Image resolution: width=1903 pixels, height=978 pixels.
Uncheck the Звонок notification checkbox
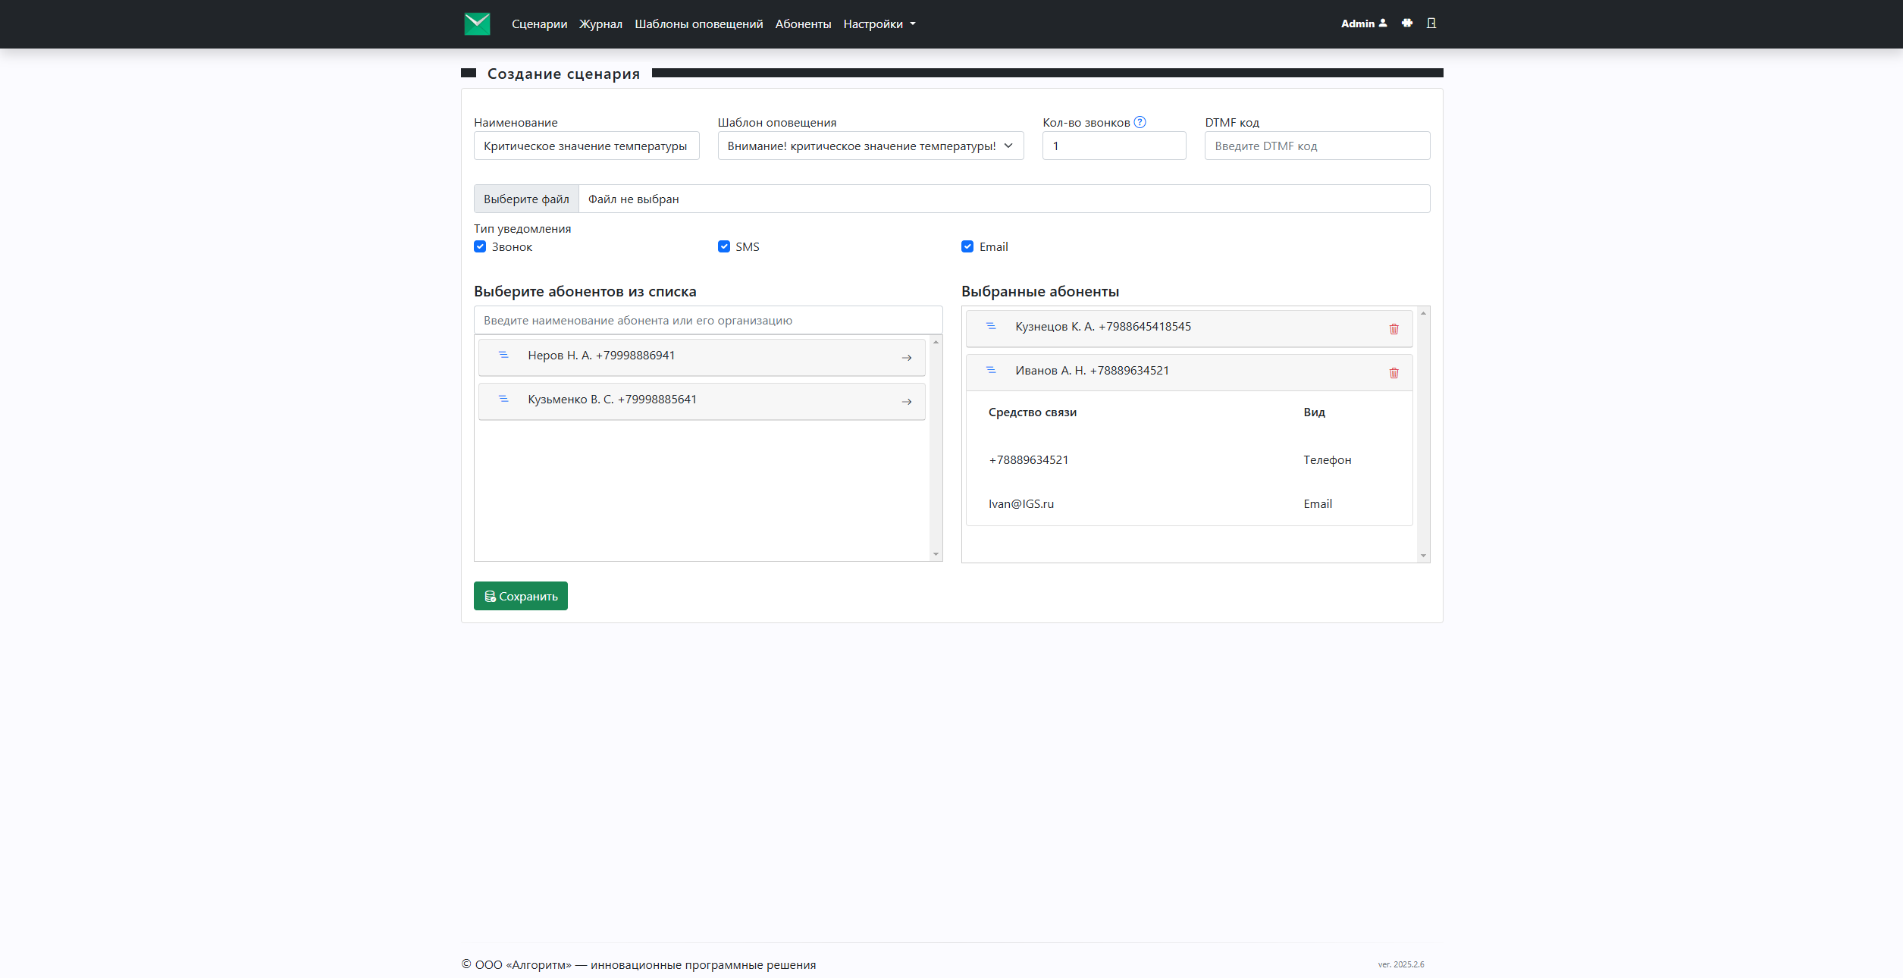tap(480, 246)
